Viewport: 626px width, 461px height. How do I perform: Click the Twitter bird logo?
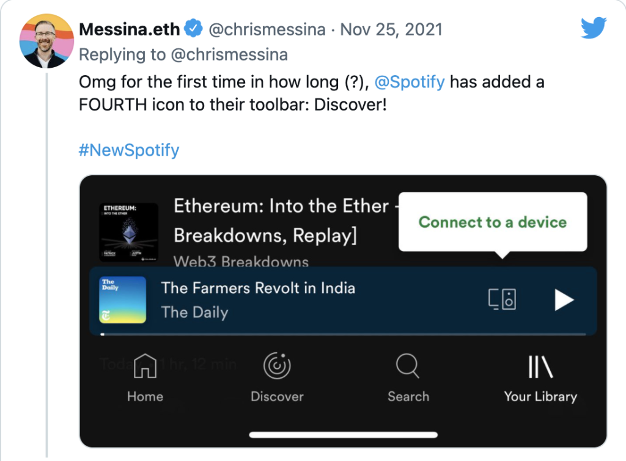593,27
